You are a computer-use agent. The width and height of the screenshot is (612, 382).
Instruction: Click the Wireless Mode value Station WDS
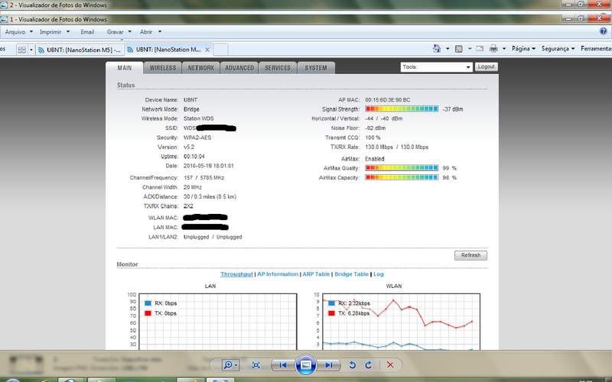[x=198, y=118]
